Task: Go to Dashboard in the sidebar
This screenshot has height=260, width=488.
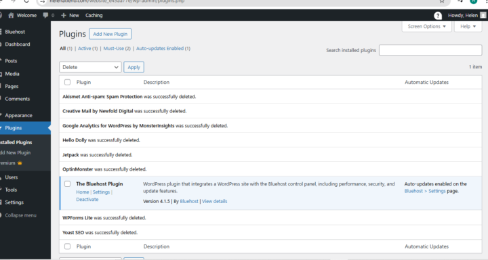Action: [x=18, y=44]
